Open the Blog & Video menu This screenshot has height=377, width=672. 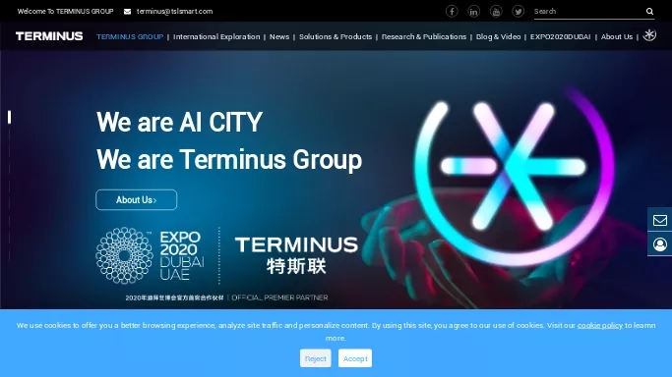pyautogui.click(x=499, y=36)
